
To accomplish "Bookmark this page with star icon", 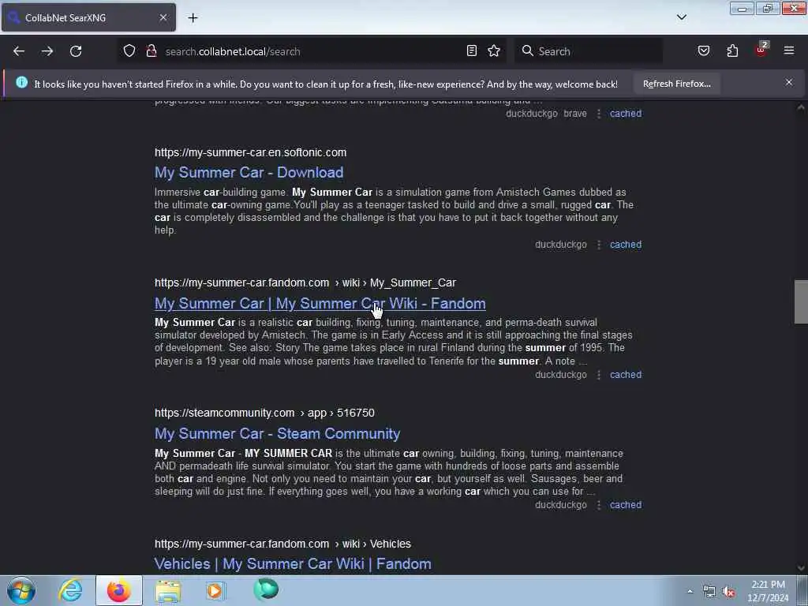I will (x=494, y=51).
